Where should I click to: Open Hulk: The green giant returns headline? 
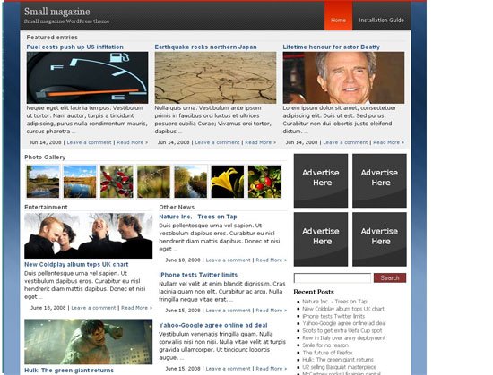[x=69, y=371]
